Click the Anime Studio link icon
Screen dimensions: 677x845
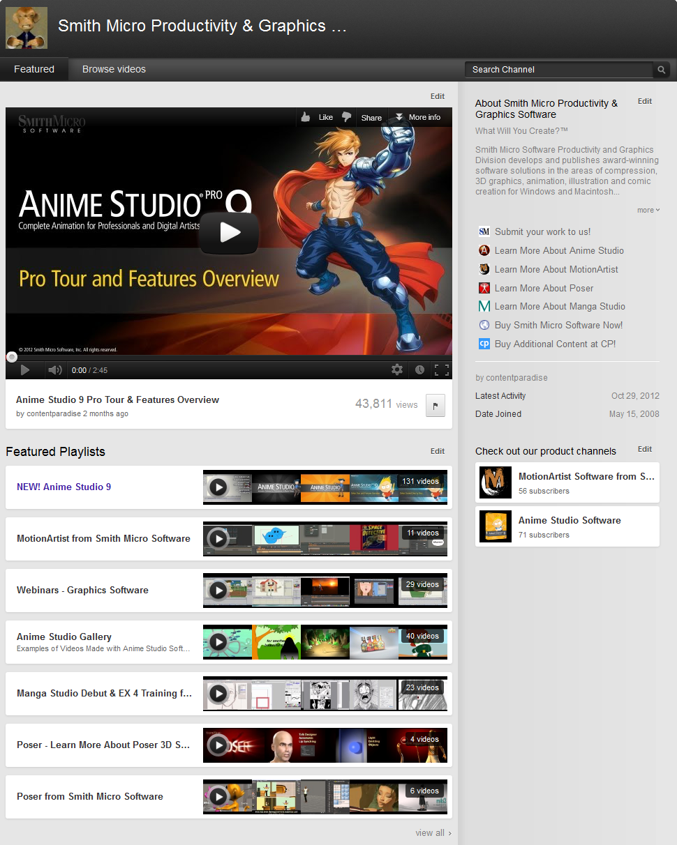[x=484, y=250]
